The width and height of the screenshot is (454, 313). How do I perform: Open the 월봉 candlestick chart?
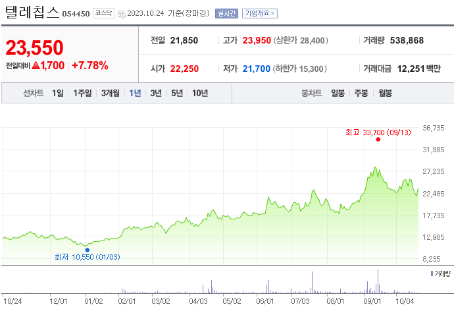(x=385, y=93)
